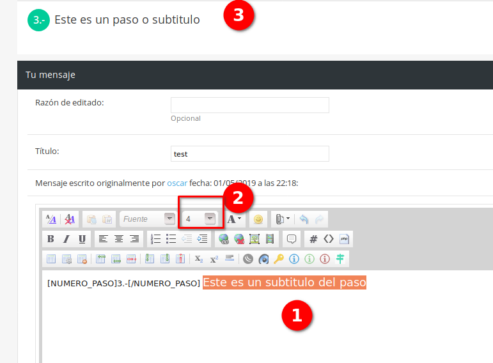Insert a smiley emoticon
This screenshot has width=493, height=363.
tap(258, 219)
